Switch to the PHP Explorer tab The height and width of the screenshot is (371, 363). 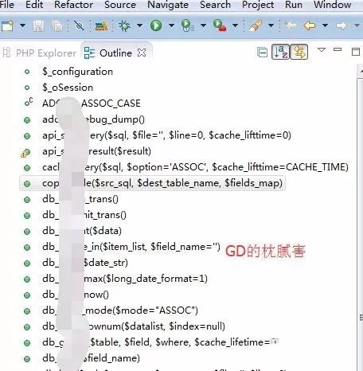pos(40,53)
